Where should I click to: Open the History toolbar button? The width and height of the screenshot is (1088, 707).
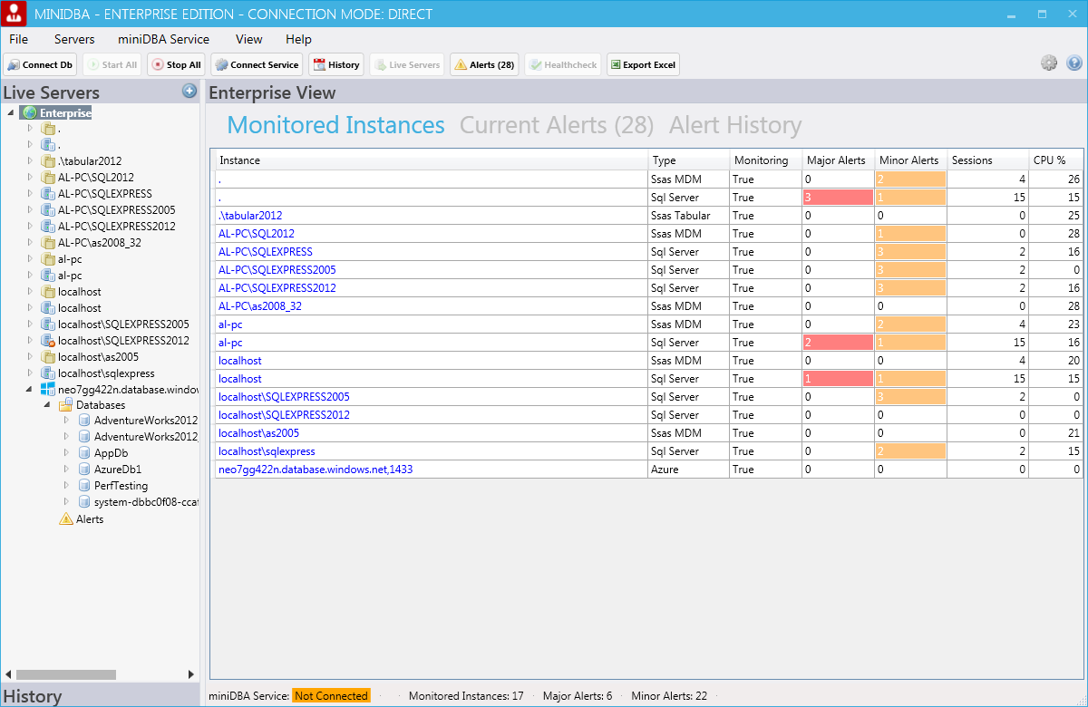(336, 65)
